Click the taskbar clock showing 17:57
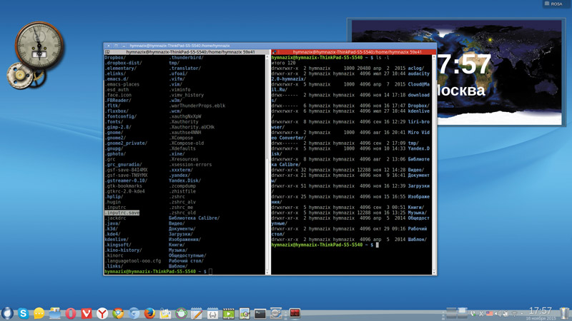The image size is (572, 321). (541, 311)
